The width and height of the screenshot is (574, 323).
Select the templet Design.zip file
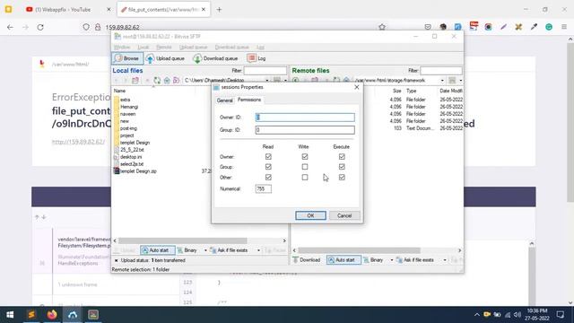pyautogui.click(x=135, y=171)
